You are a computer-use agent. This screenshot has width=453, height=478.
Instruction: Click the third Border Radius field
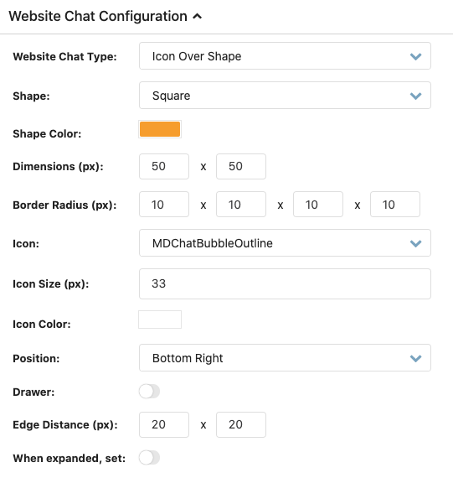(x=318, y=205)
